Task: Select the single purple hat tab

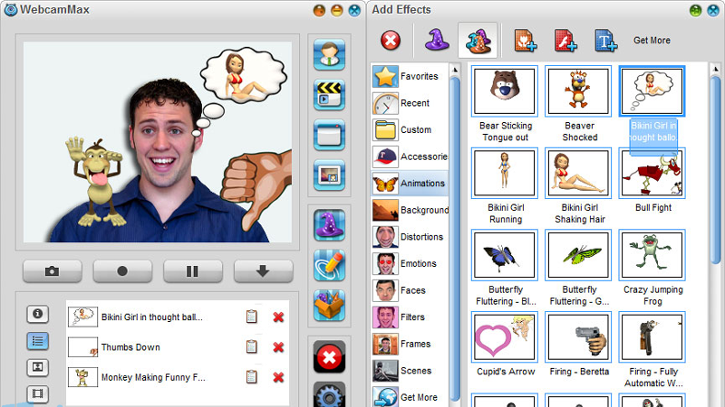Action: 437,40
